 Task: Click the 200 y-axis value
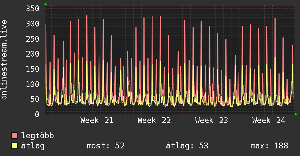[32, 54]
